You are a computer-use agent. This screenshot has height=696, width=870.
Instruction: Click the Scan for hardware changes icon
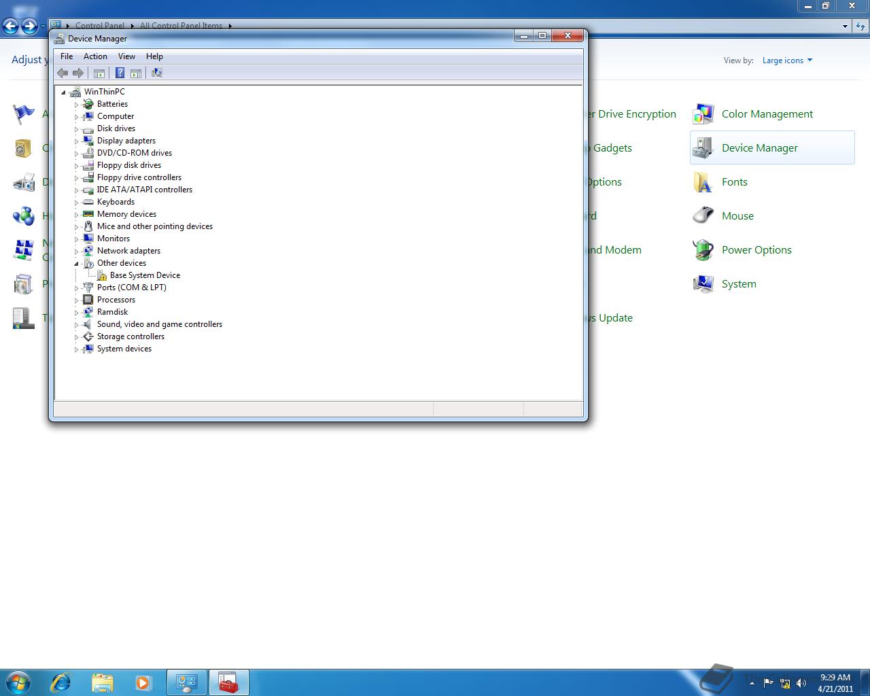pos(157,73)
